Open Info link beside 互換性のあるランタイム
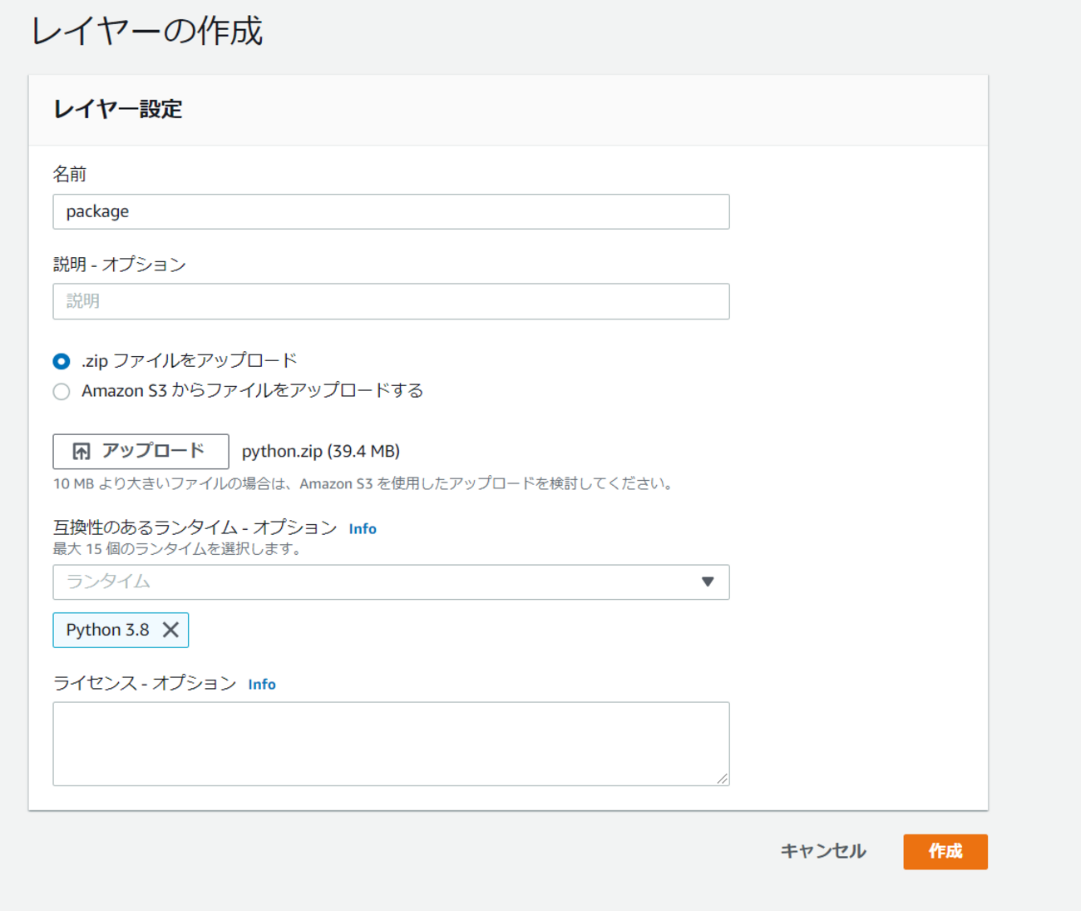This screenshot has width=1081, height=911. point(363,529)
